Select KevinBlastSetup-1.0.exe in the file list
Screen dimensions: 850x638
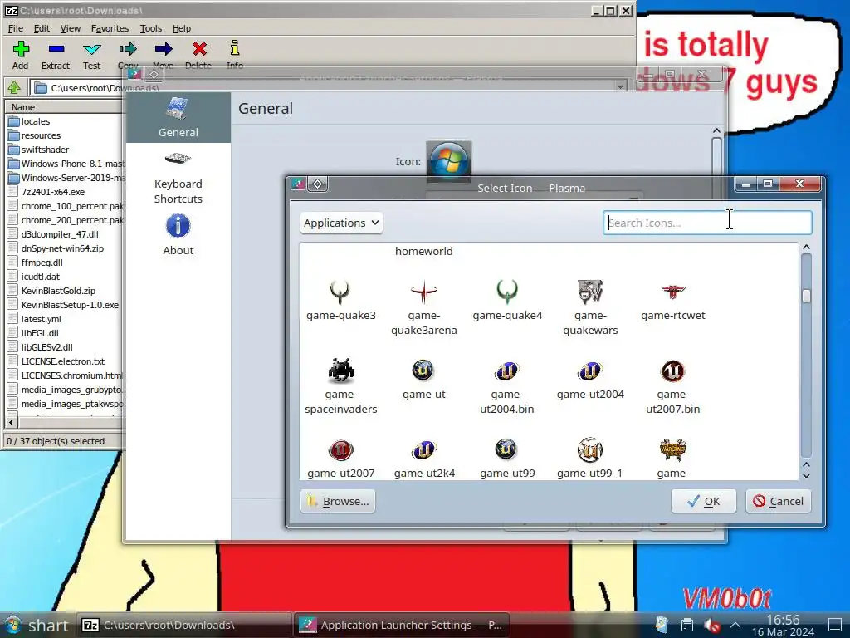click(70, 305)
